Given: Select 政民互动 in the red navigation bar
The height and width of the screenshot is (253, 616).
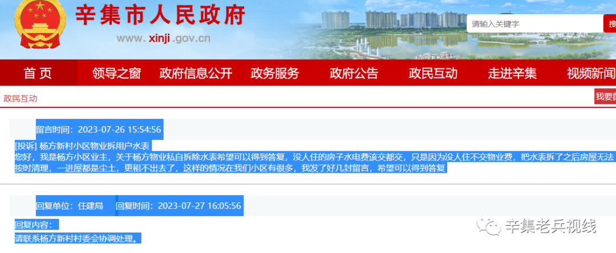Looking at the screenshot, I should pyautogui.click(x=433, y=73).
